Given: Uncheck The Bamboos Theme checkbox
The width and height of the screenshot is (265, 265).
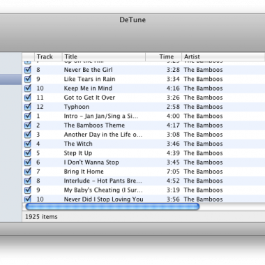Looking at the screenshot, I should 28,126.
